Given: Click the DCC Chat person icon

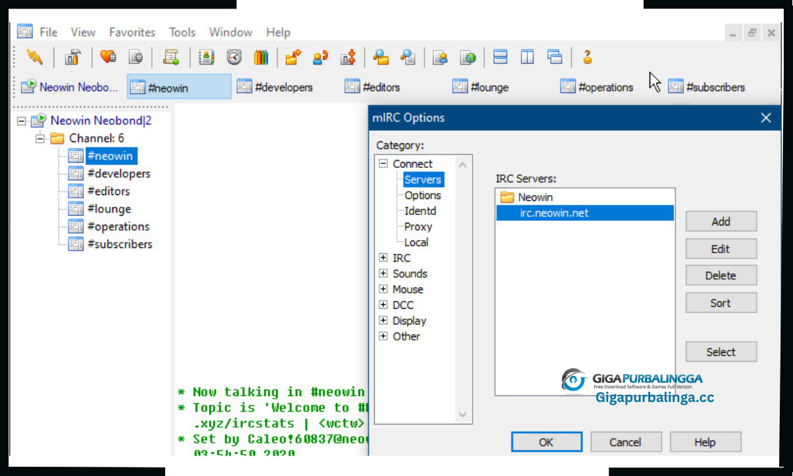Looking at the screenshot, I should click(321, 58).
